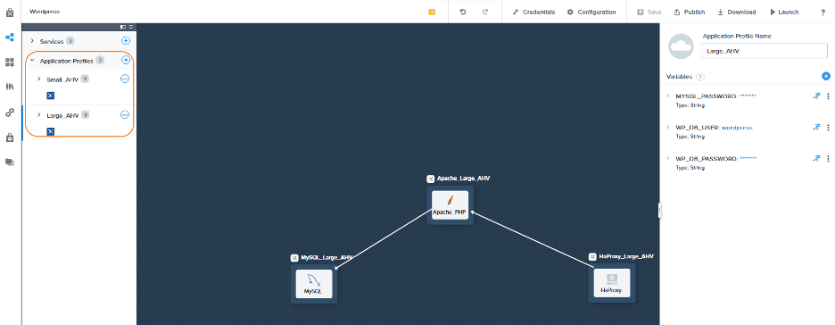Open the padlock sidebar icon
The height and width of the screenshot is (325, 835).
[x=10, y=137]
